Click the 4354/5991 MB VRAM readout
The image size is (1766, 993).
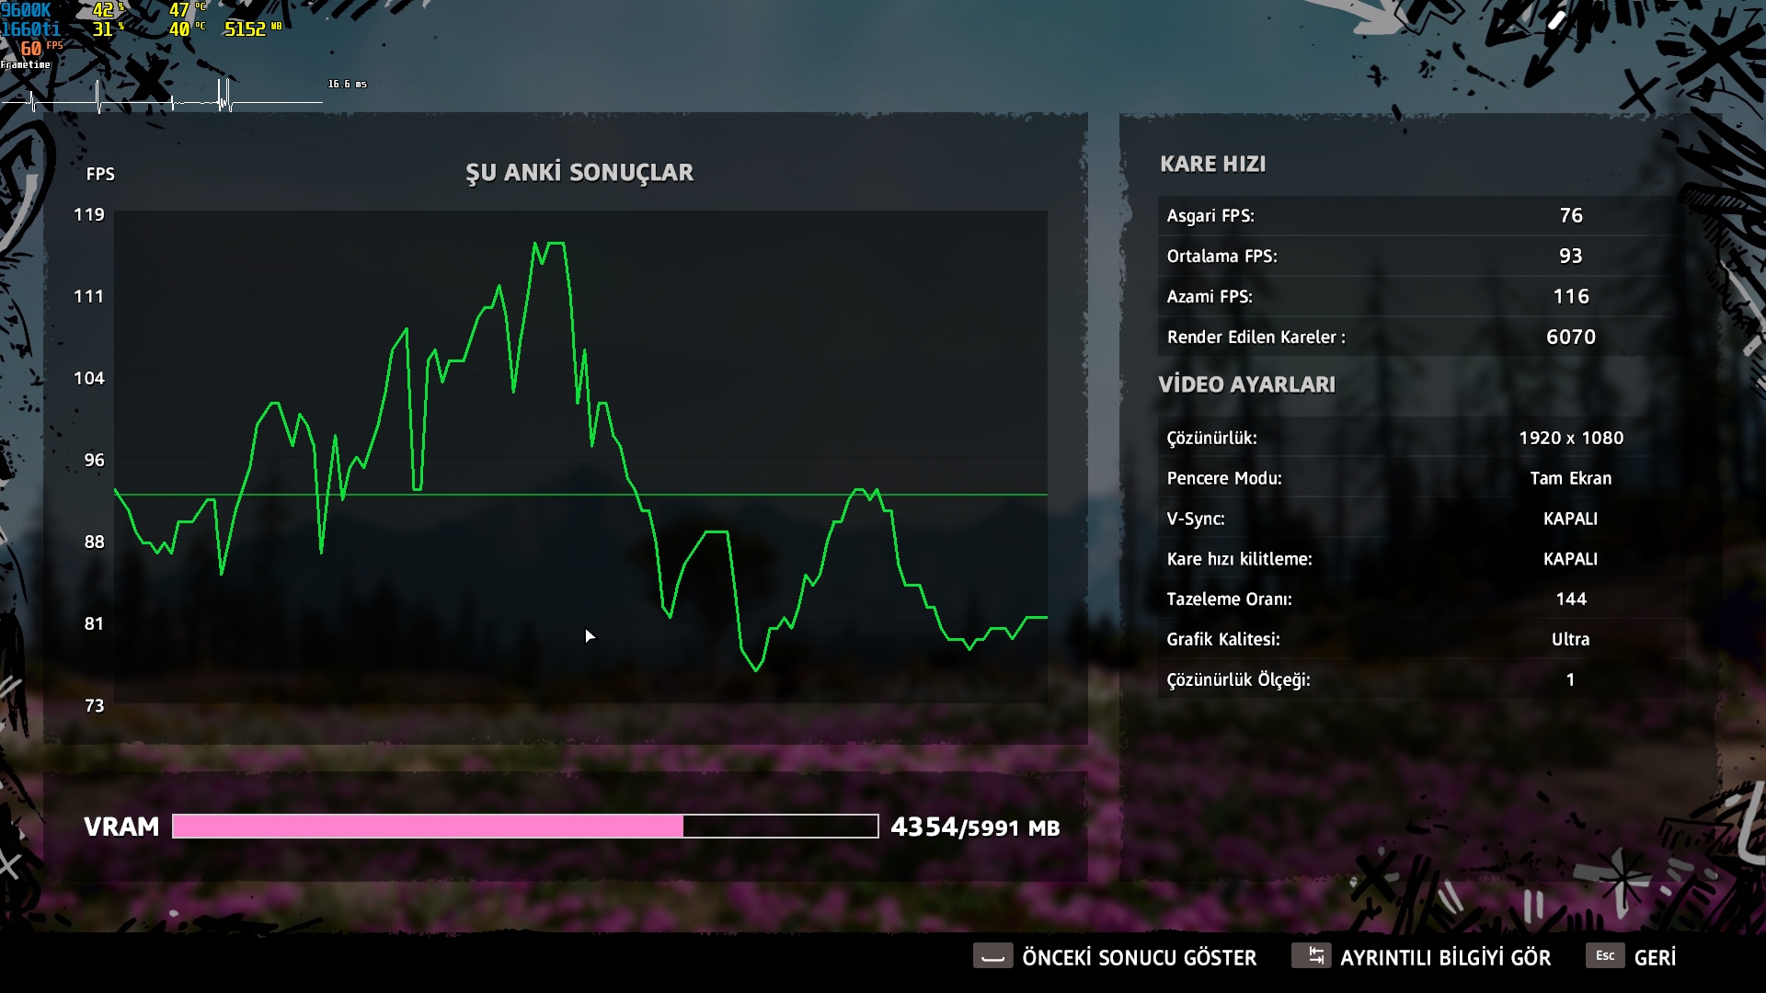click(975, 827)
